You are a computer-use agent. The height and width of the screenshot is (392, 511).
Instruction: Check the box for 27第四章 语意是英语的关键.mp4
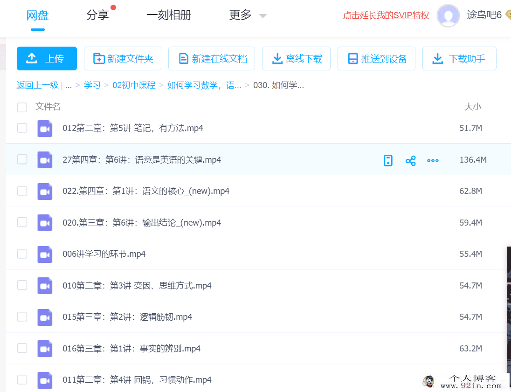click(x=22, y=159)
